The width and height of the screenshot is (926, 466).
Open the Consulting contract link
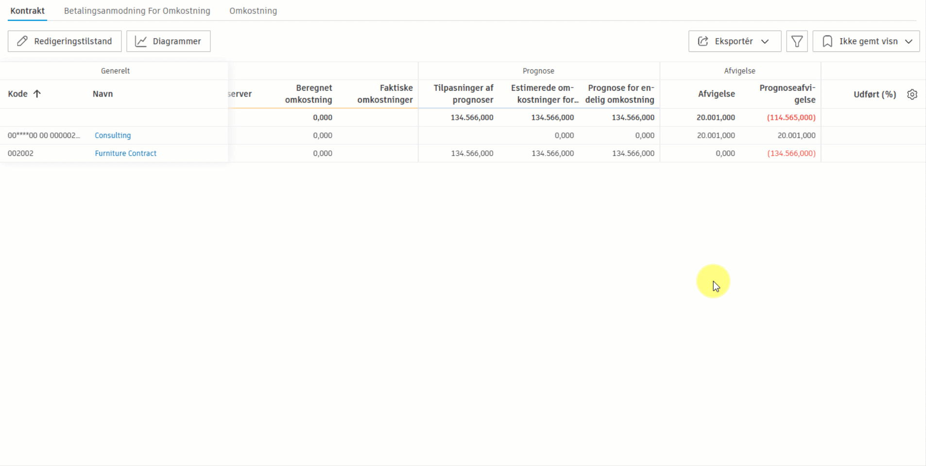pos(113,135)
